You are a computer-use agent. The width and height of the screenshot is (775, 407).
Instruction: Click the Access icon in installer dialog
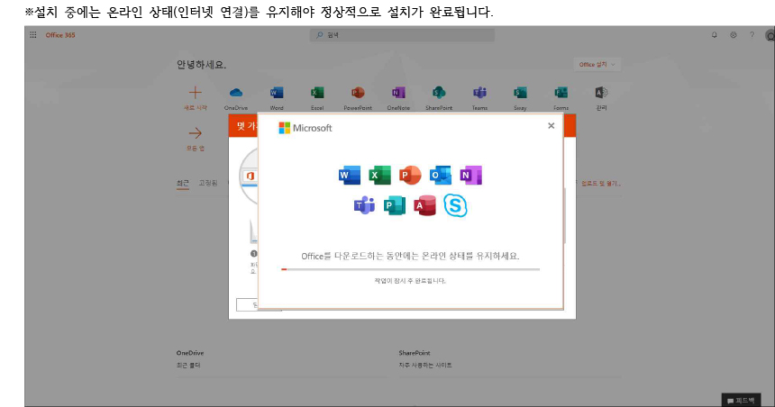click(425, 205)
